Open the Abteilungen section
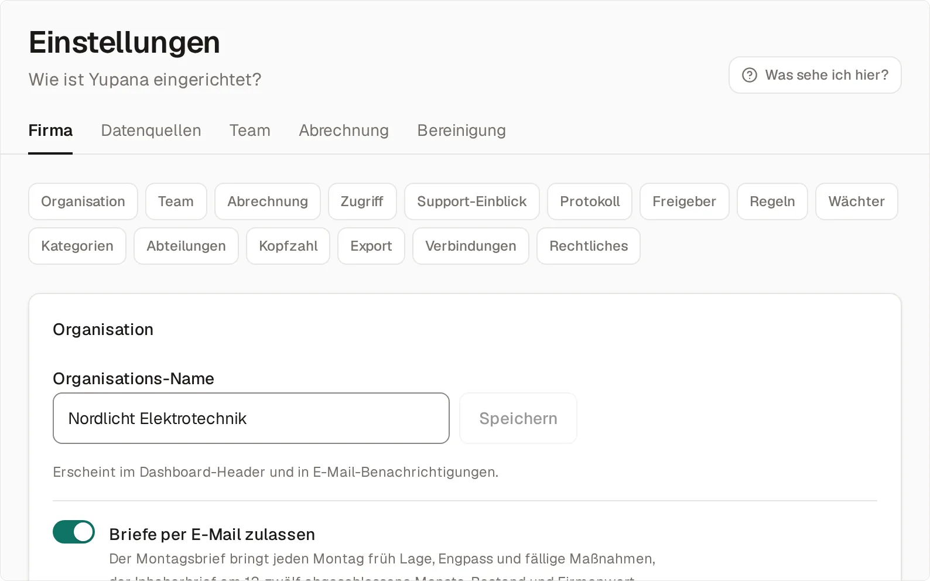 186,246
